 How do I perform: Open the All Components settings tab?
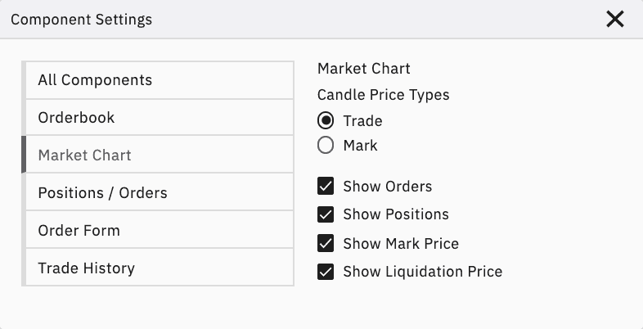[159, 80]
